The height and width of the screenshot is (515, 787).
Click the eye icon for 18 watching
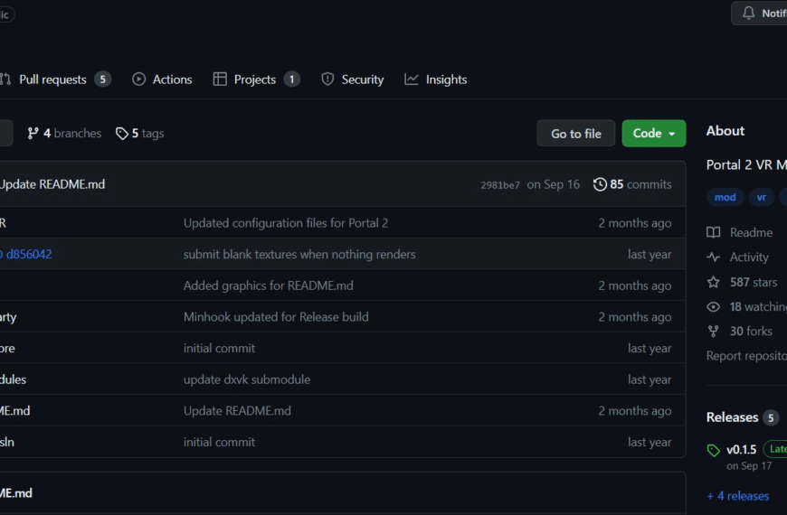click(713, 307)
